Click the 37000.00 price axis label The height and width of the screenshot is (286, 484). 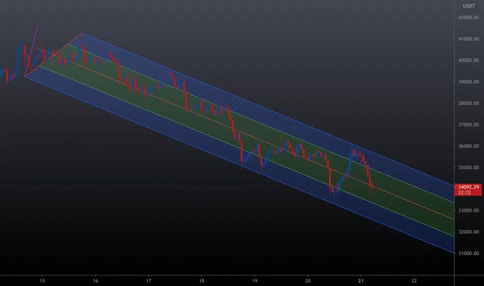pyautogui.click(x=468, y=125)
